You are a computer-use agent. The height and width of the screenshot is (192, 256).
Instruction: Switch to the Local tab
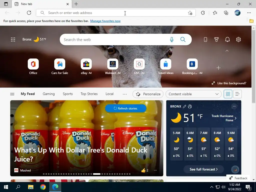tap(109, 94)
